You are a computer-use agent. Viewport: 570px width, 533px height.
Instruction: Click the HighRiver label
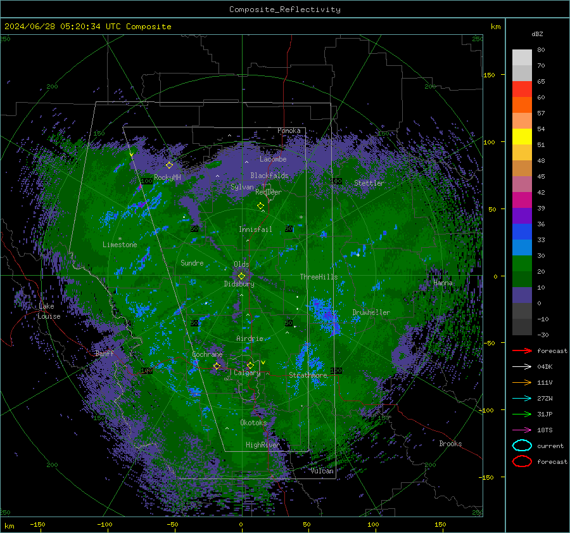pyautogui.click(x=263, y=445)
